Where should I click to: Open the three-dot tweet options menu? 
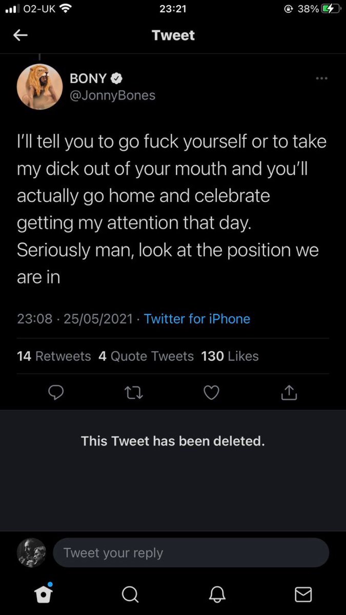coord(321,78)
